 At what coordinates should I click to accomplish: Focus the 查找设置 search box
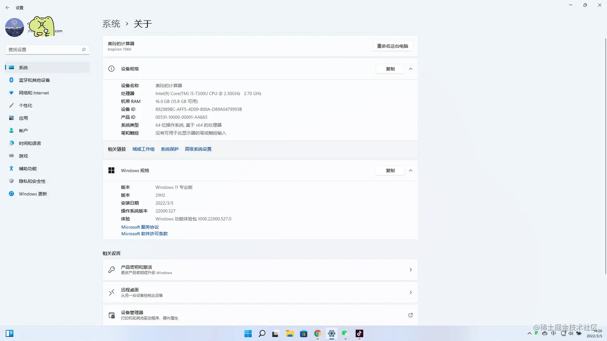(x=47, y=50)
